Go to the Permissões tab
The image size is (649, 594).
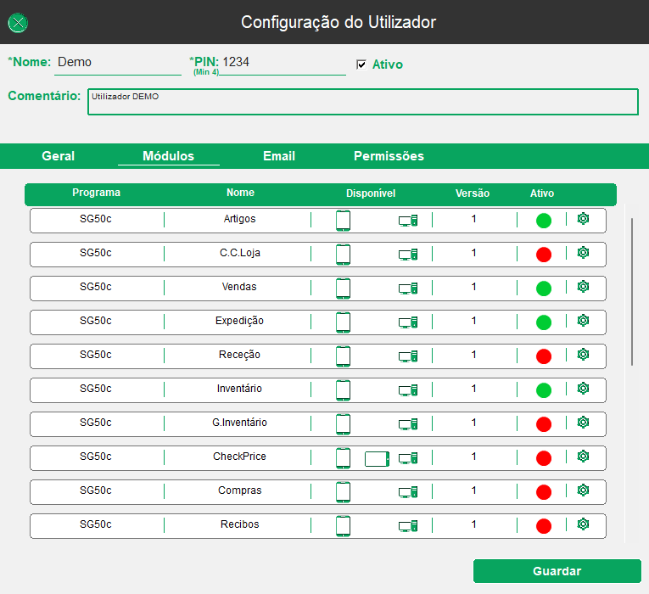[x=389, y=156]
